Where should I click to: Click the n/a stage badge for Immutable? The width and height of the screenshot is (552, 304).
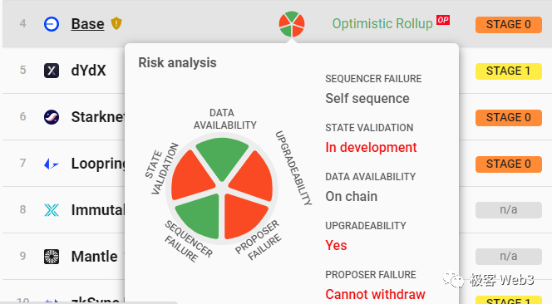pyautogui.click(x=508, y=210)
